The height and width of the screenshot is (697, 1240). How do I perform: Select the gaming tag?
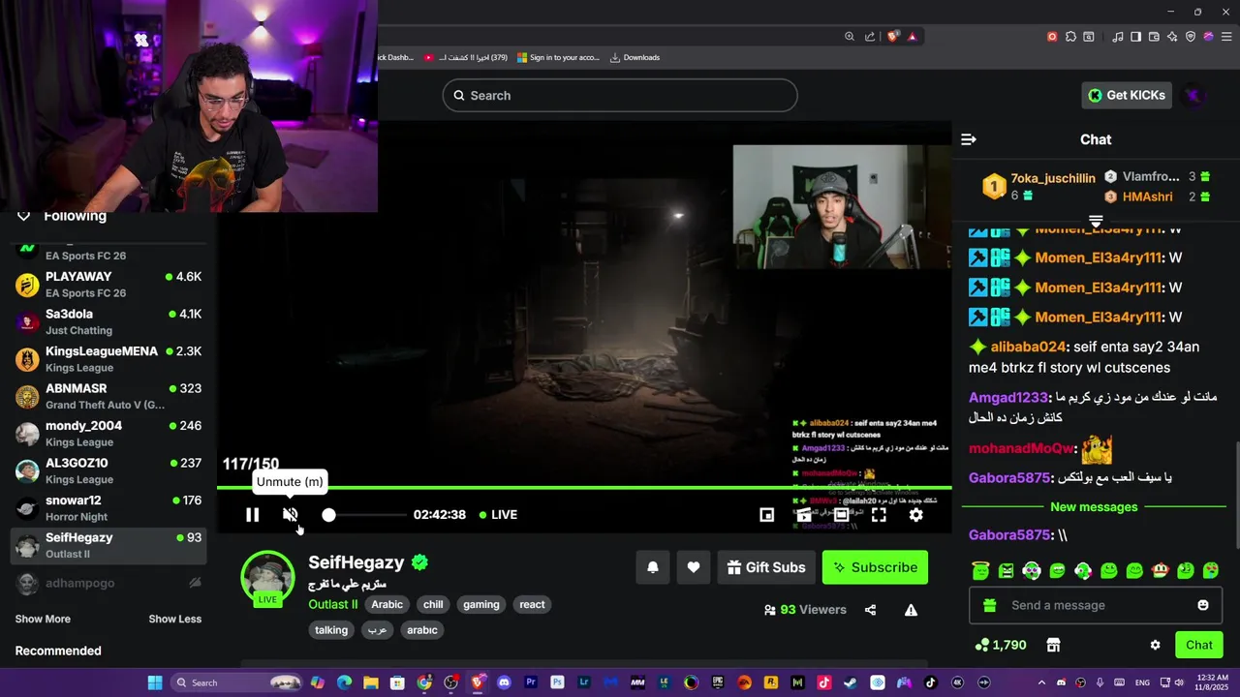pyautogui.click(x=481, y=604)
